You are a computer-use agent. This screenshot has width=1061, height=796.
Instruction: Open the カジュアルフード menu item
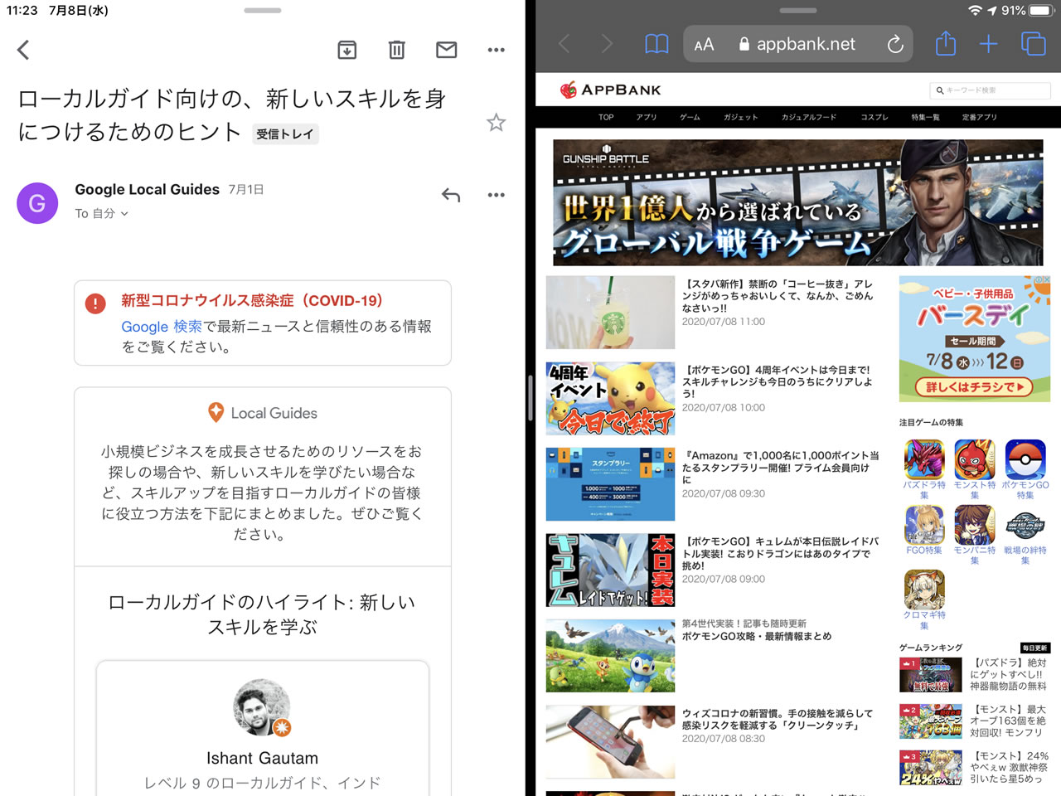[809, 117]
